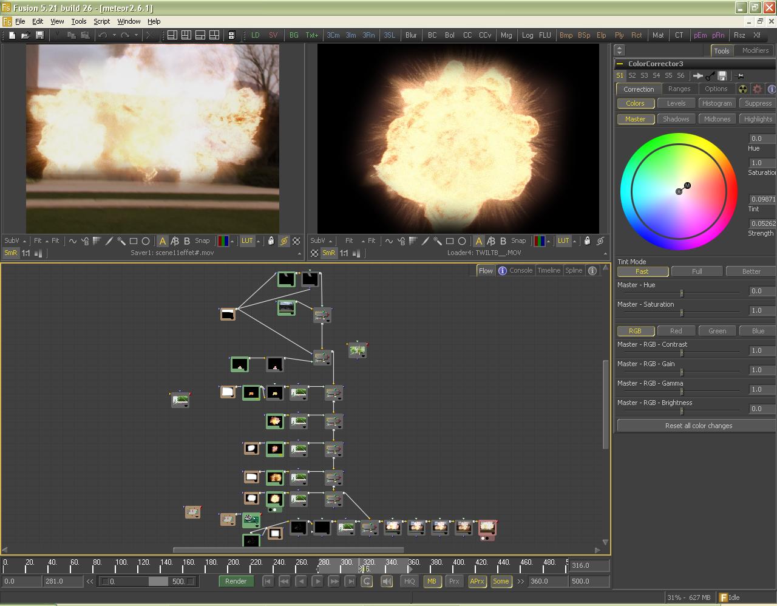This screenshot has height=606, width=777.
Task: Click the lock icon in right viewer toolbar
Action: pyautogui.click(x=587, y=241)
